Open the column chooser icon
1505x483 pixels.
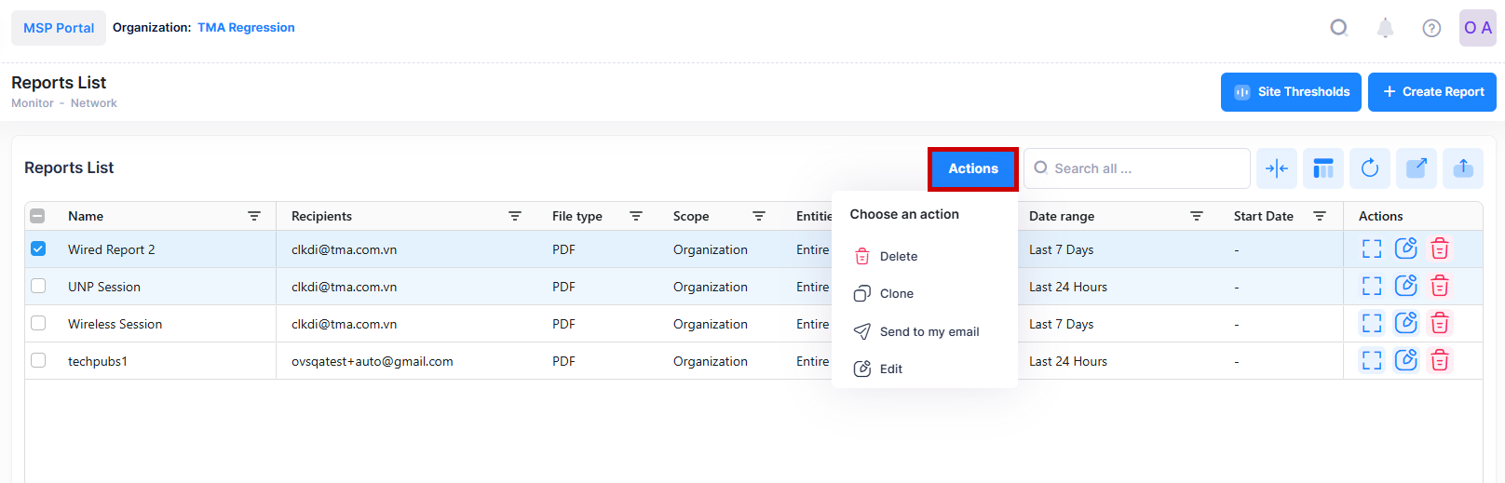coord(1322,168)
